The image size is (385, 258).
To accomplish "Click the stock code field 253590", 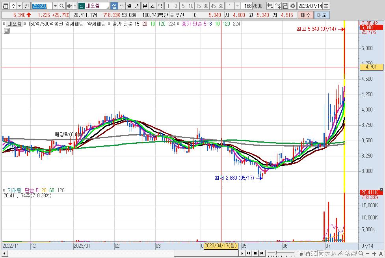I will (42, 6).
